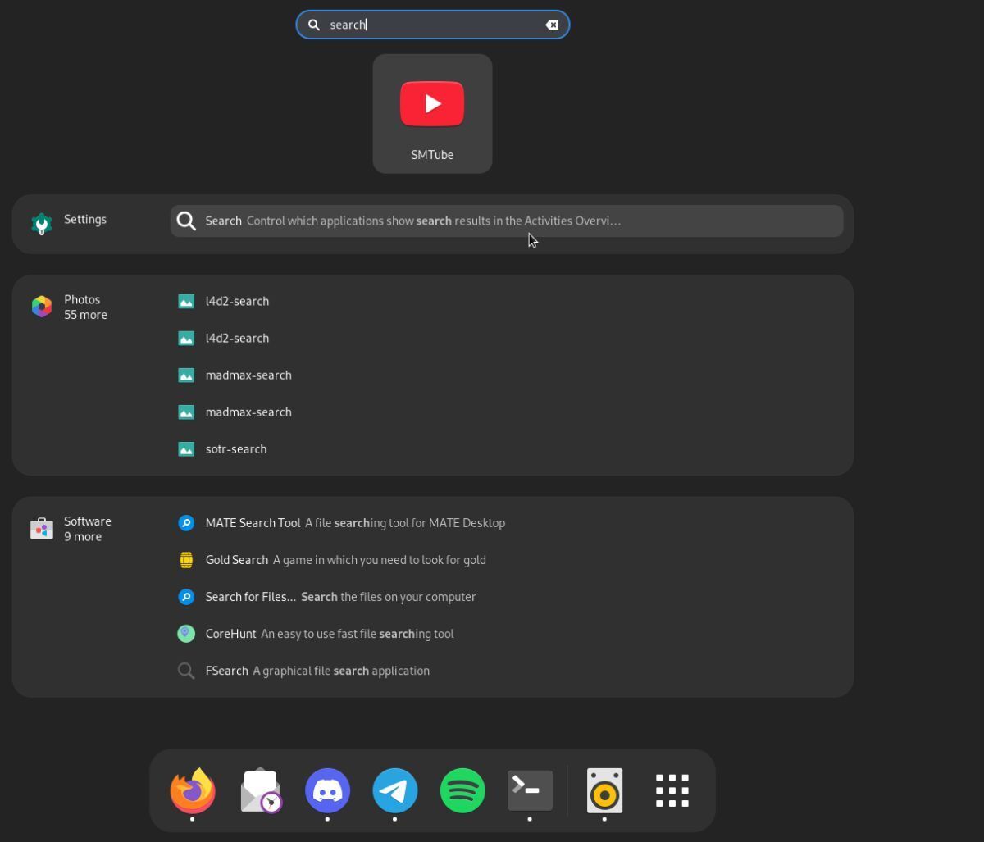
Task: Select CoreHunt file searching tool
Action: (230, 634)
